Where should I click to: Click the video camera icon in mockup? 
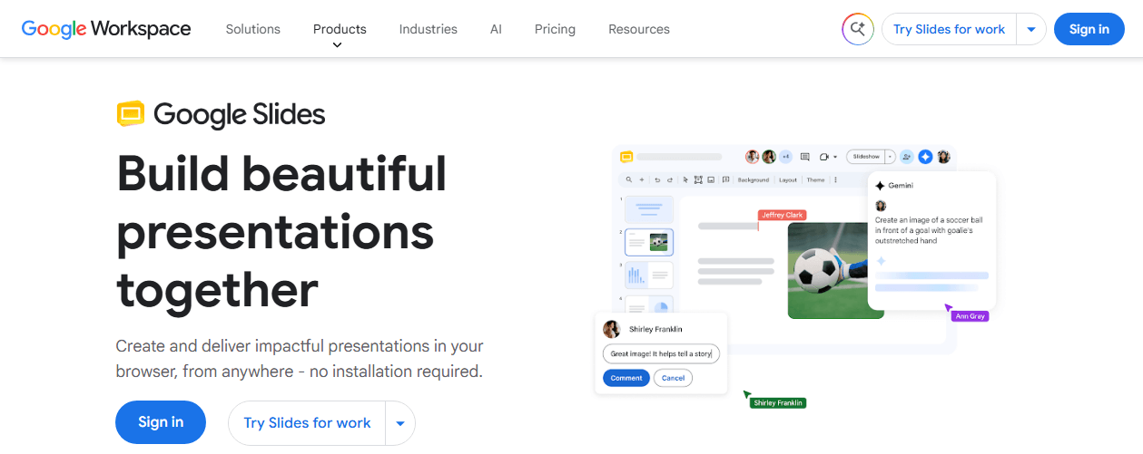click(824, 157)
